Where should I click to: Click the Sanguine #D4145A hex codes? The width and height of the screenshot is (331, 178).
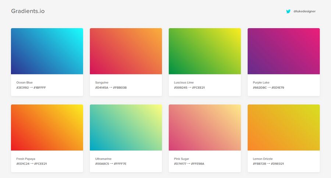(x=111, y=88)
